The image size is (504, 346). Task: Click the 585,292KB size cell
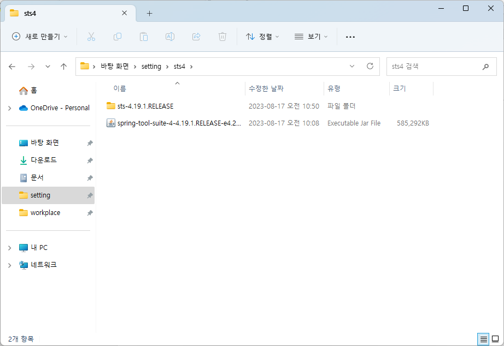(413, 123)
